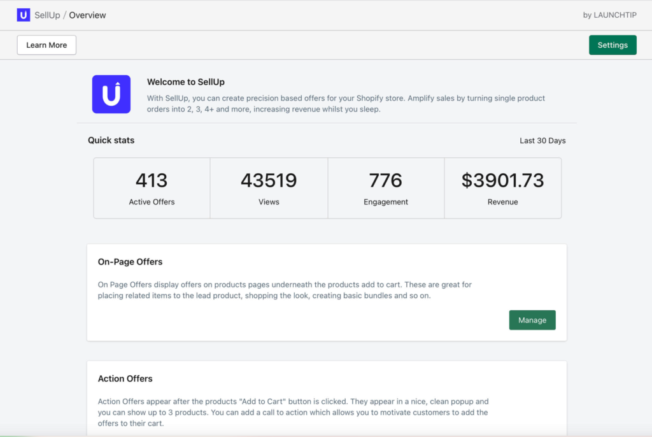Screen dimensions: 652x437
Task: Click the Active Offers label
Action: pos(152,202)
